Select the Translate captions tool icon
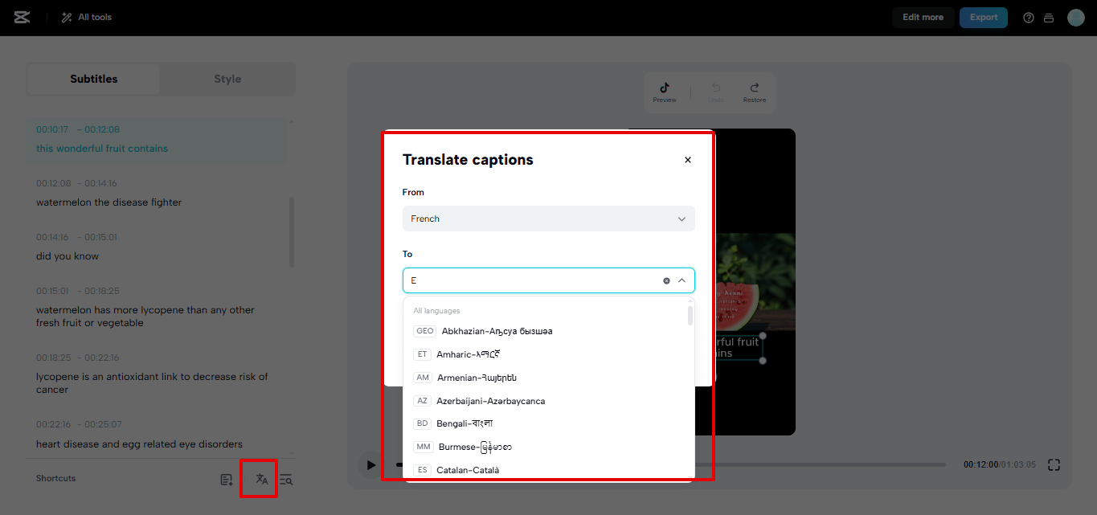The height and width of the screenshot is (515, 1097). [259, 478]
